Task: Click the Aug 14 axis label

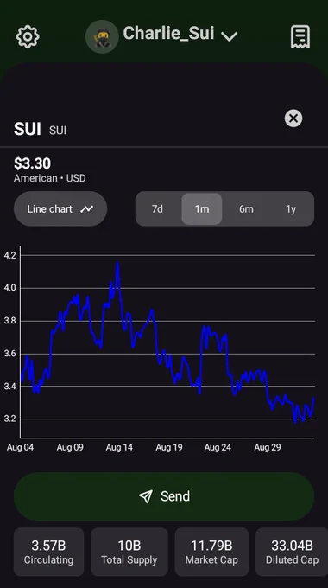Action: (119, 447)
